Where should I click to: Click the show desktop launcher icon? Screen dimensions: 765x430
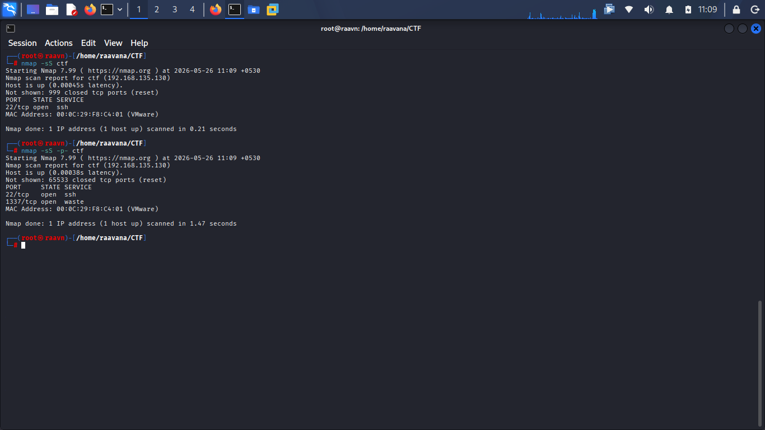click(33, 10)
